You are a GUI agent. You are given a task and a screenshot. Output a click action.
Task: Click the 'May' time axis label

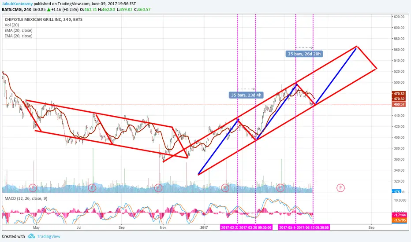tap(36, 227)
